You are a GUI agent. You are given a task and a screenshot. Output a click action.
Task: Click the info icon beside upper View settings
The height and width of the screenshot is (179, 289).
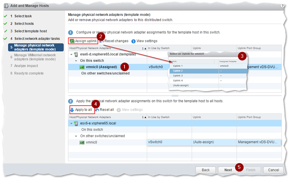click(134, 41)
